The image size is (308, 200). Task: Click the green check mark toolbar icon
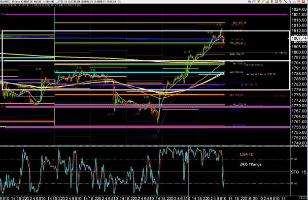pos(259,1)
